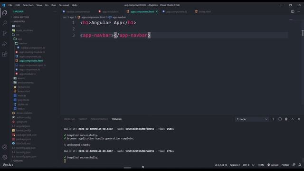The image size is (304, 171).
Task: Expand the OUTLINE section
Action: pos(18,161)
